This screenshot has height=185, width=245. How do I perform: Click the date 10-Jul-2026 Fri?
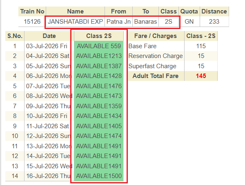coord(47,116)
